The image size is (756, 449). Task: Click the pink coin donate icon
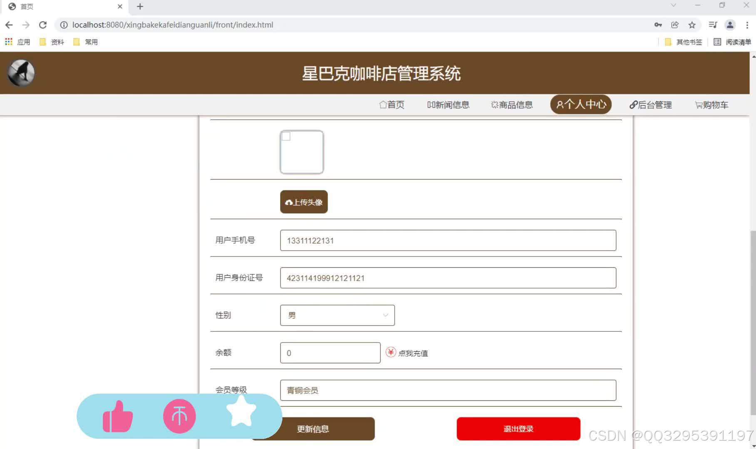tap(179, 416)
